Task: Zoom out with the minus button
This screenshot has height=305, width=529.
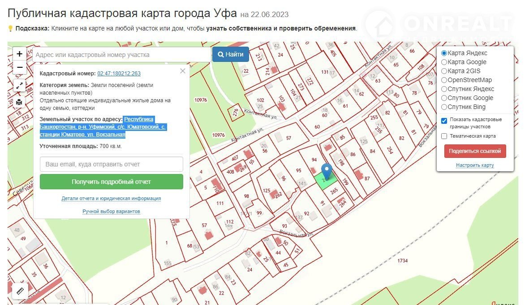Action: point(19,68)
